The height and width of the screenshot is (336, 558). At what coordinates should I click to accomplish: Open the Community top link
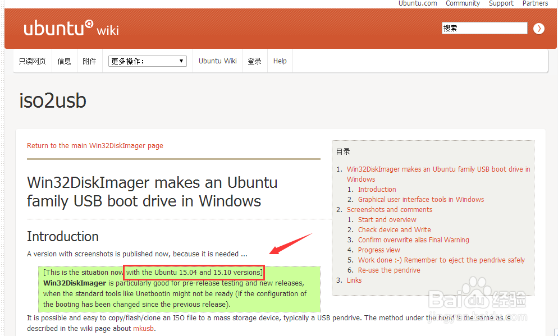[463, 3]
